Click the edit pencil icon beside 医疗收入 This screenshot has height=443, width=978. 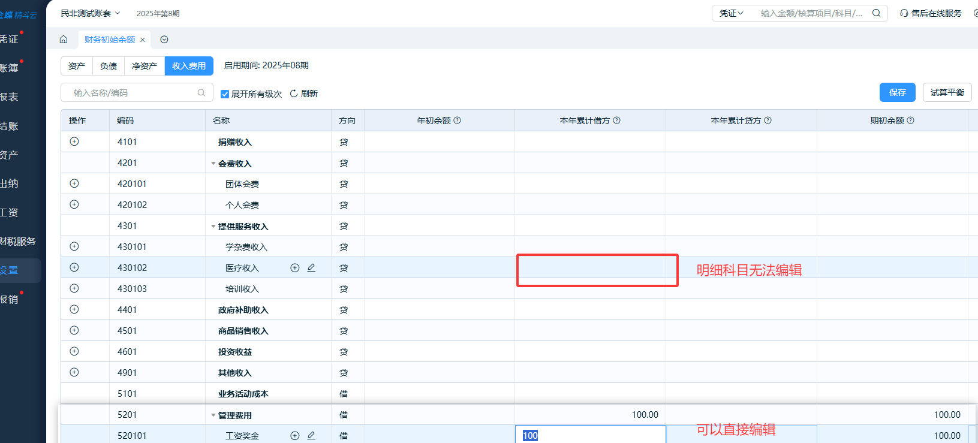point(311,268)
